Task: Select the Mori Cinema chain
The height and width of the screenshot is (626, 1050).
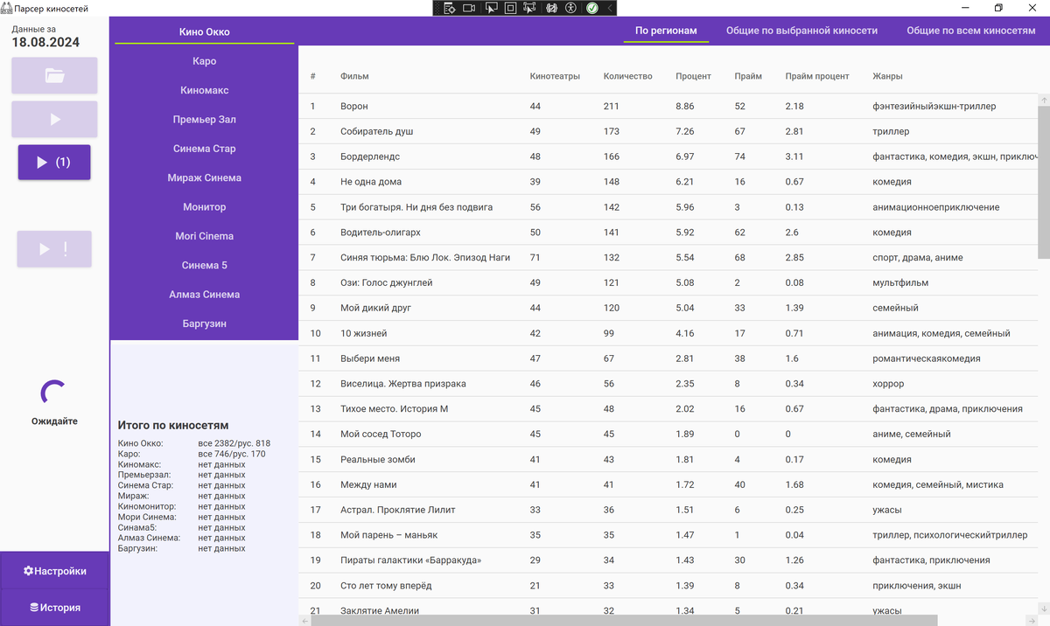Action: (204, 236)
